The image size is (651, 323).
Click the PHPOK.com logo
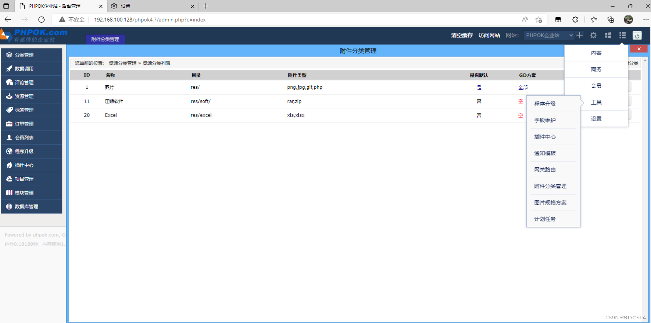click(35, 35)
